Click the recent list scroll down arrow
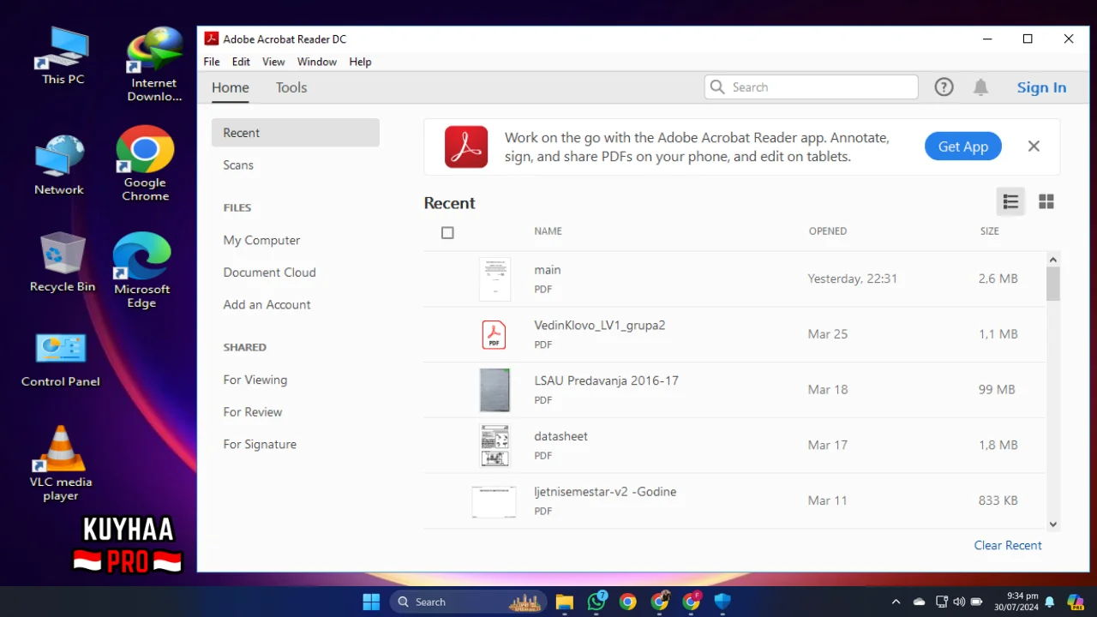The width and height of the screenshot is (1097, 617). coord(1053,524)
